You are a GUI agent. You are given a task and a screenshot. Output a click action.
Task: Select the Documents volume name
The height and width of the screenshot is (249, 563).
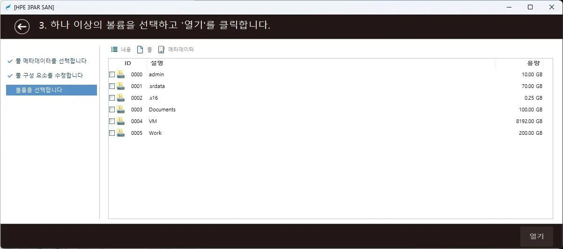(162, 110)
